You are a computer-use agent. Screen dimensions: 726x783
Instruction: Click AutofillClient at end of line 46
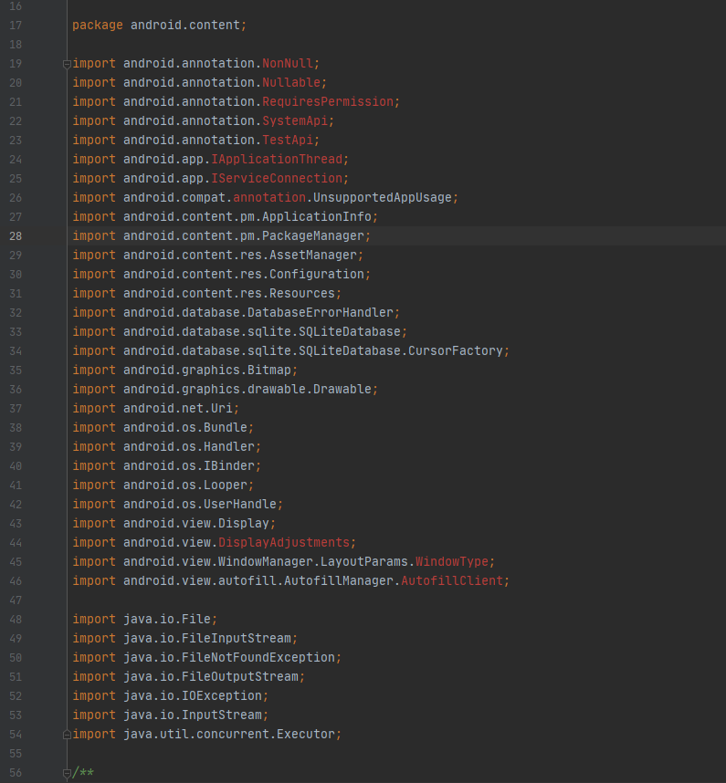(452, 581)
